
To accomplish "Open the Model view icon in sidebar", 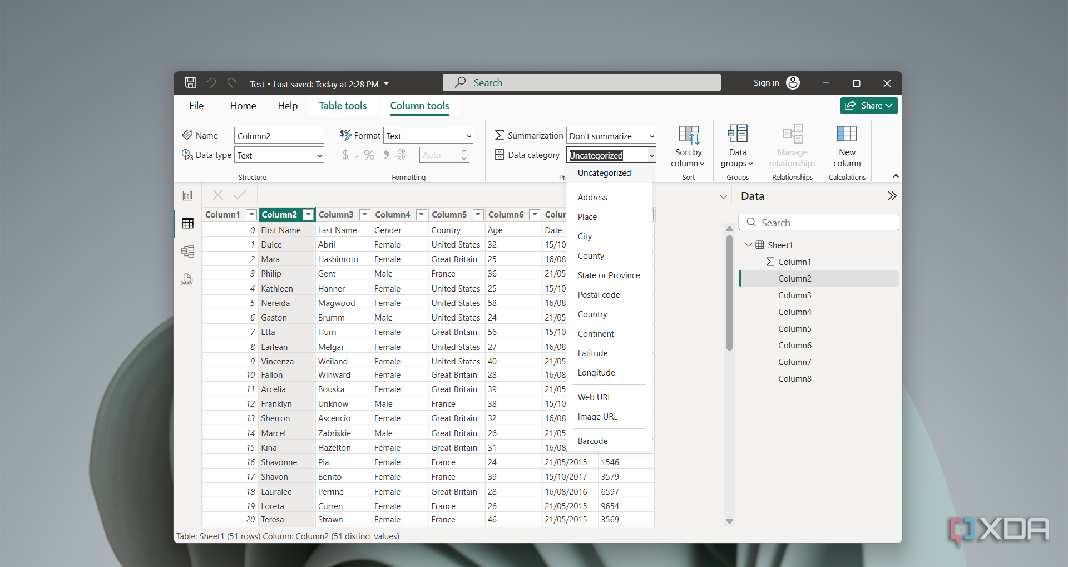I will [187, 251].
